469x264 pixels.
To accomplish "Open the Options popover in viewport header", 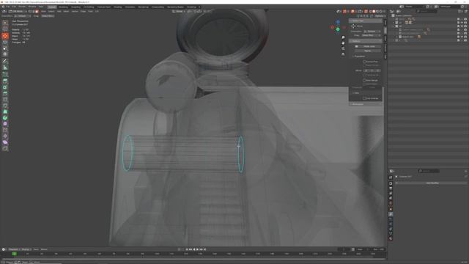I will pyautogui.click(x=380, y=16).
